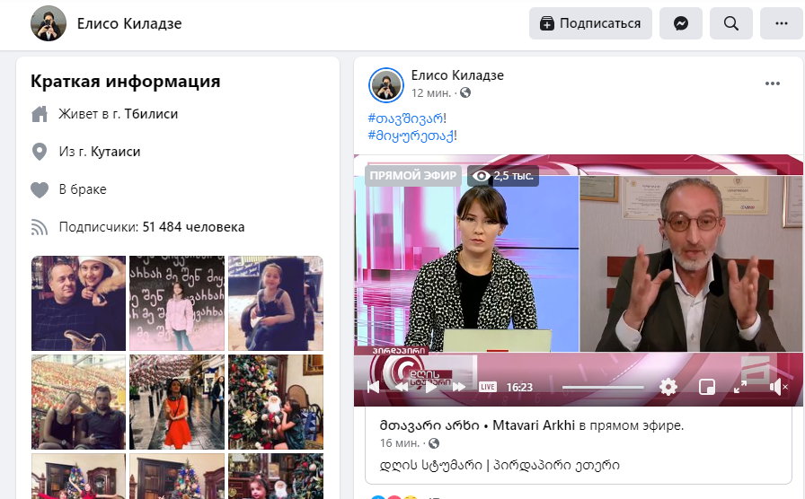This screenshot has height=499, width=805.
Task: Rewind the live video
Action: point(402,387)
